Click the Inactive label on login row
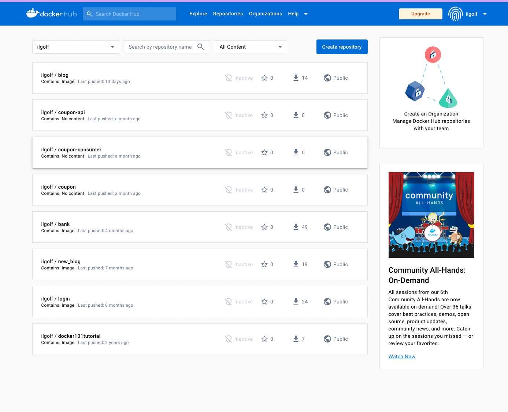The height and width of the screenshot is (412, 508). click(244, 302)
